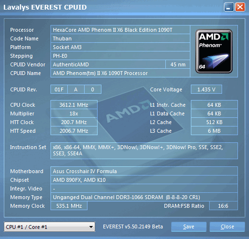Click the 'Memory Clock' label

pos(27,206)
